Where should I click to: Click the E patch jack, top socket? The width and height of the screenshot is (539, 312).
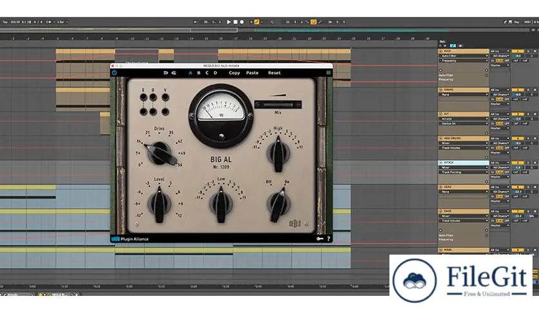pos(143,97)
